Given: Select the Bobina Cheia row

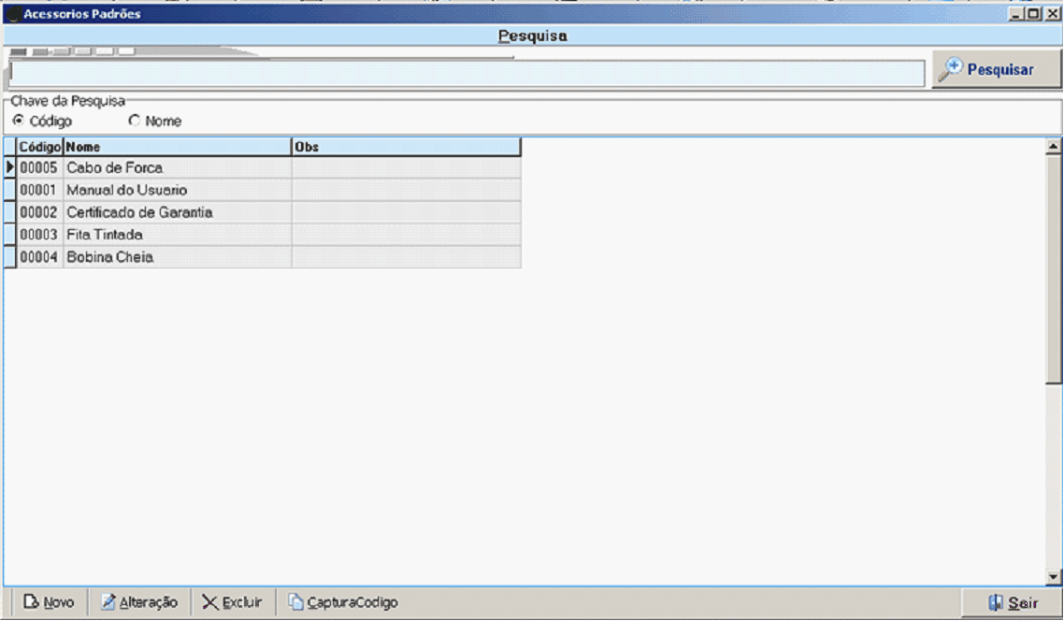Looking at the screenshot, I should point(109,257).
